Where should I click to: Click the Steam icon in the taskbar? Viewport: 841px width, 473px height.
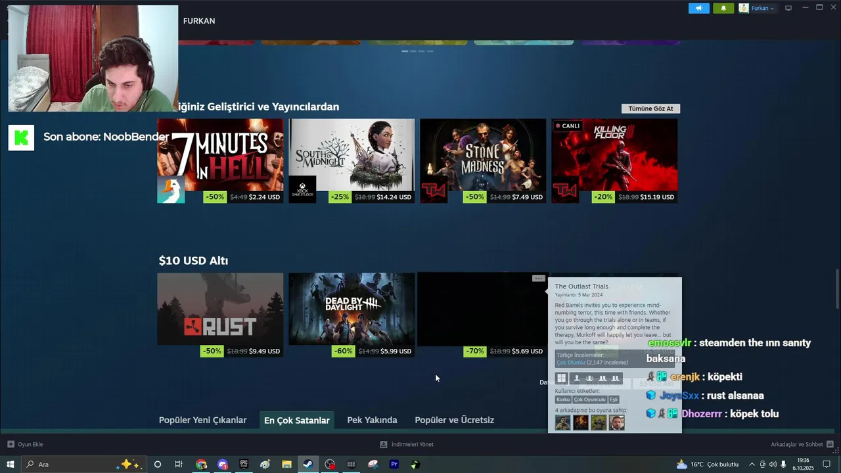(x=307, y=464)
